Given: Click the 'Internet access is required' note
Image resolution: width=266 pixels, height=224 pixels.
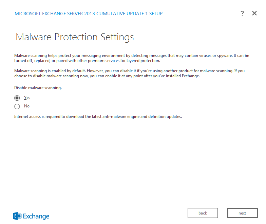Looking at the screenshot, I should coord(98,117).
